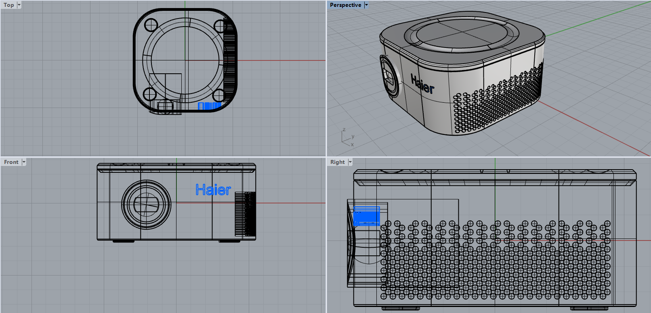Activate the Top viewport title label

(9, 5)
